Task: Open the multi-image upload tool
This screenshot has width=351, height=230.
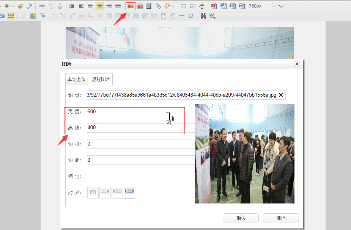Action: pos(140,6)
